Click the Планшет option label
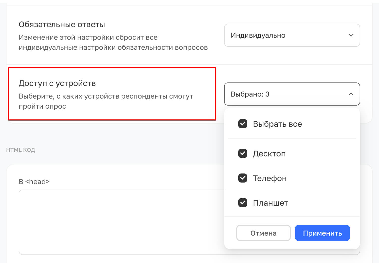 pyautogui.click(x=270, y=203)
